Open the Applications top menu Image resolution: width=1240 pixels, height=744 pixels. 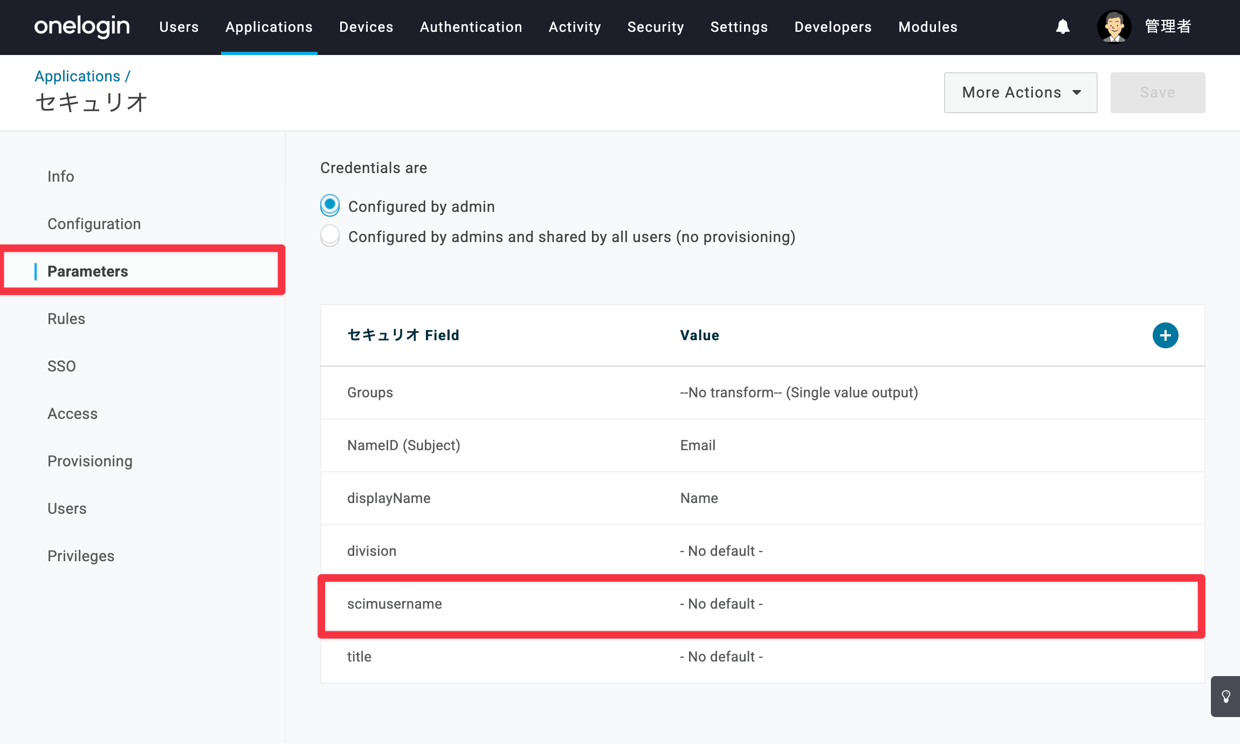pyautogui.click(x=268, y=27)
